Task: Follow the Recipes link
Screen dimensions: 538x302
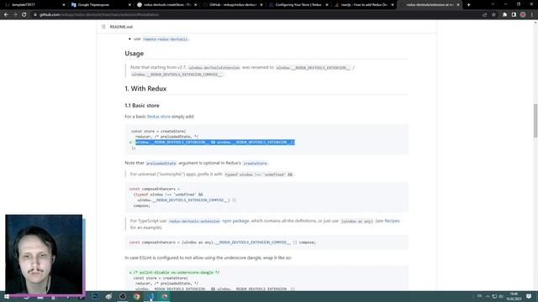Action: click(x=392, y=221)
